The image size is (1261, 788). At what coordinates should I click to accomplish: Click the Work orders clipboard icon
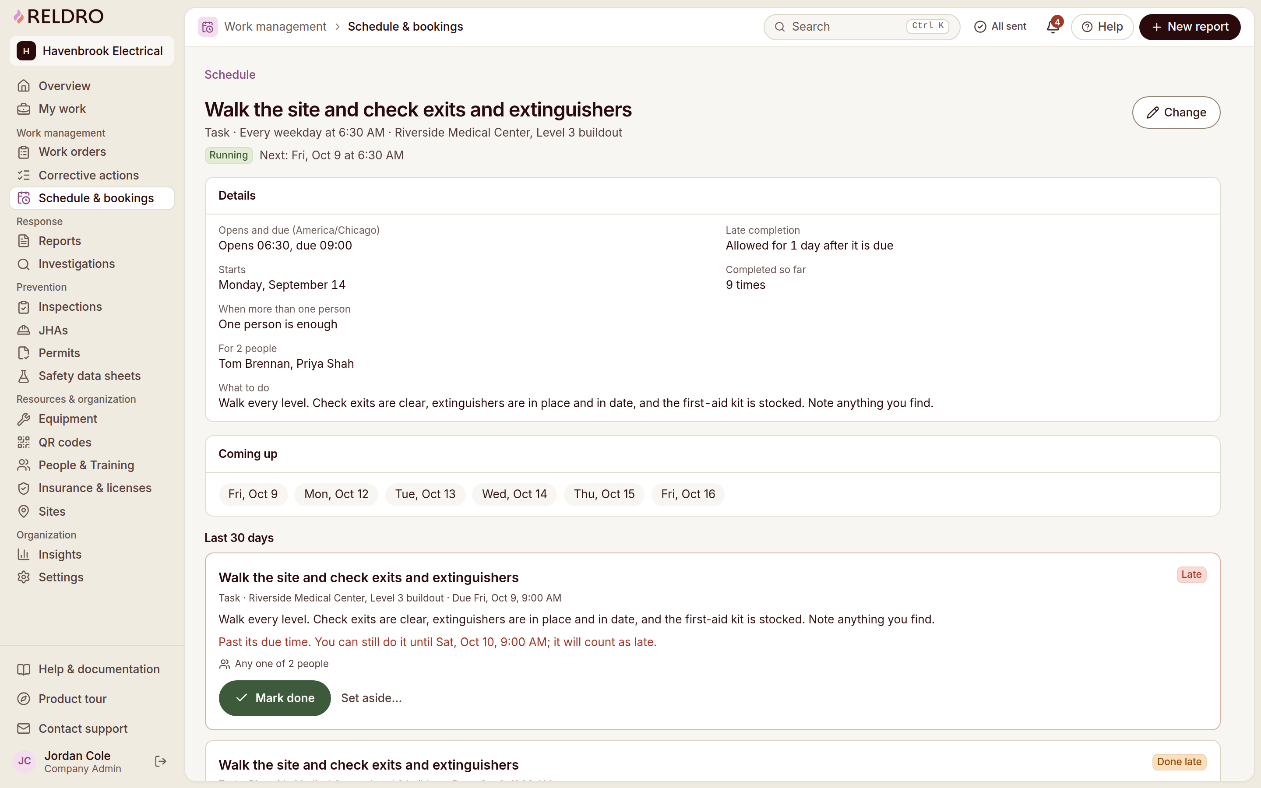[x=24, y=152]
